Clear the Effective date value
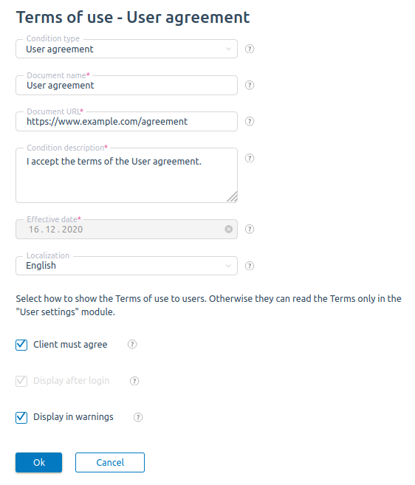 (229, 229)
